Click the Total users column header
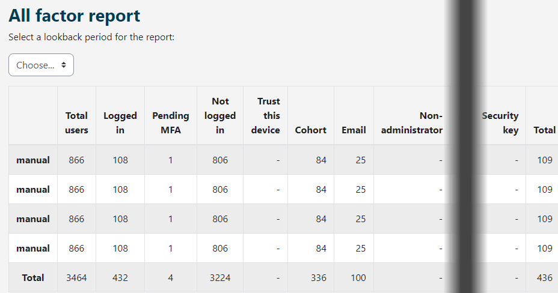This screenshot has width=558, height=293. (76, 122)
